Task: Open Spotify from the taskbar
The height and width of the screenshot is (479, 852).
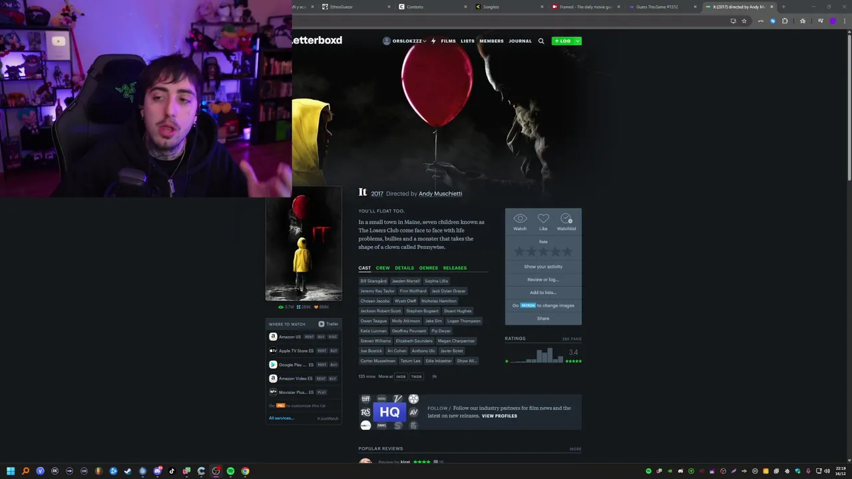Action: click(230, 471)
